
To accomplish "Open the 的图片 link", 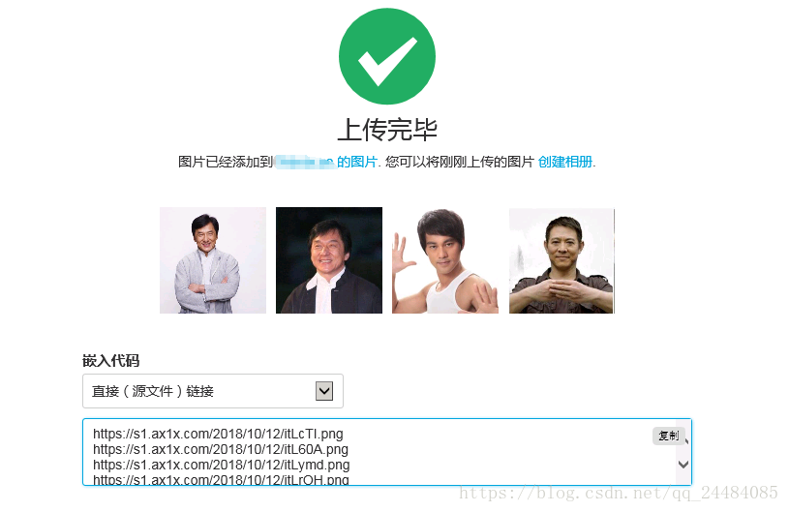I will click(x=357, y=162).
